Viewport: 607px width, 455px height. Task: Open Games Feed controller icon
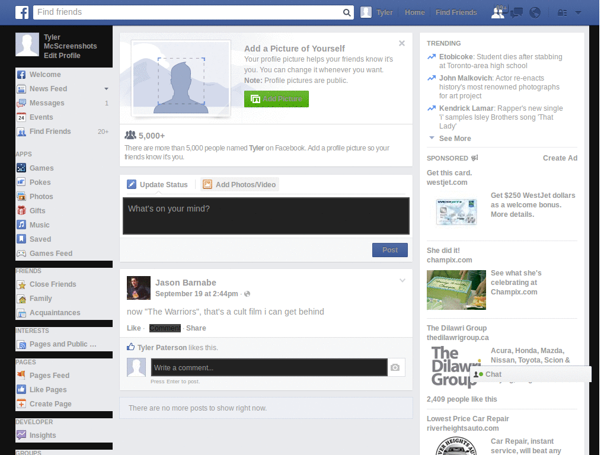(x=21, y=254)
